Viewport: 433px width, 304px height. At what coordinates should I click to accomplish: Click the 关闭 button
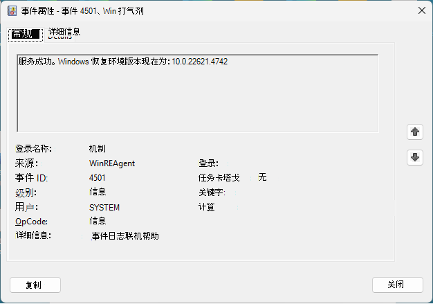tap(397, 285)
